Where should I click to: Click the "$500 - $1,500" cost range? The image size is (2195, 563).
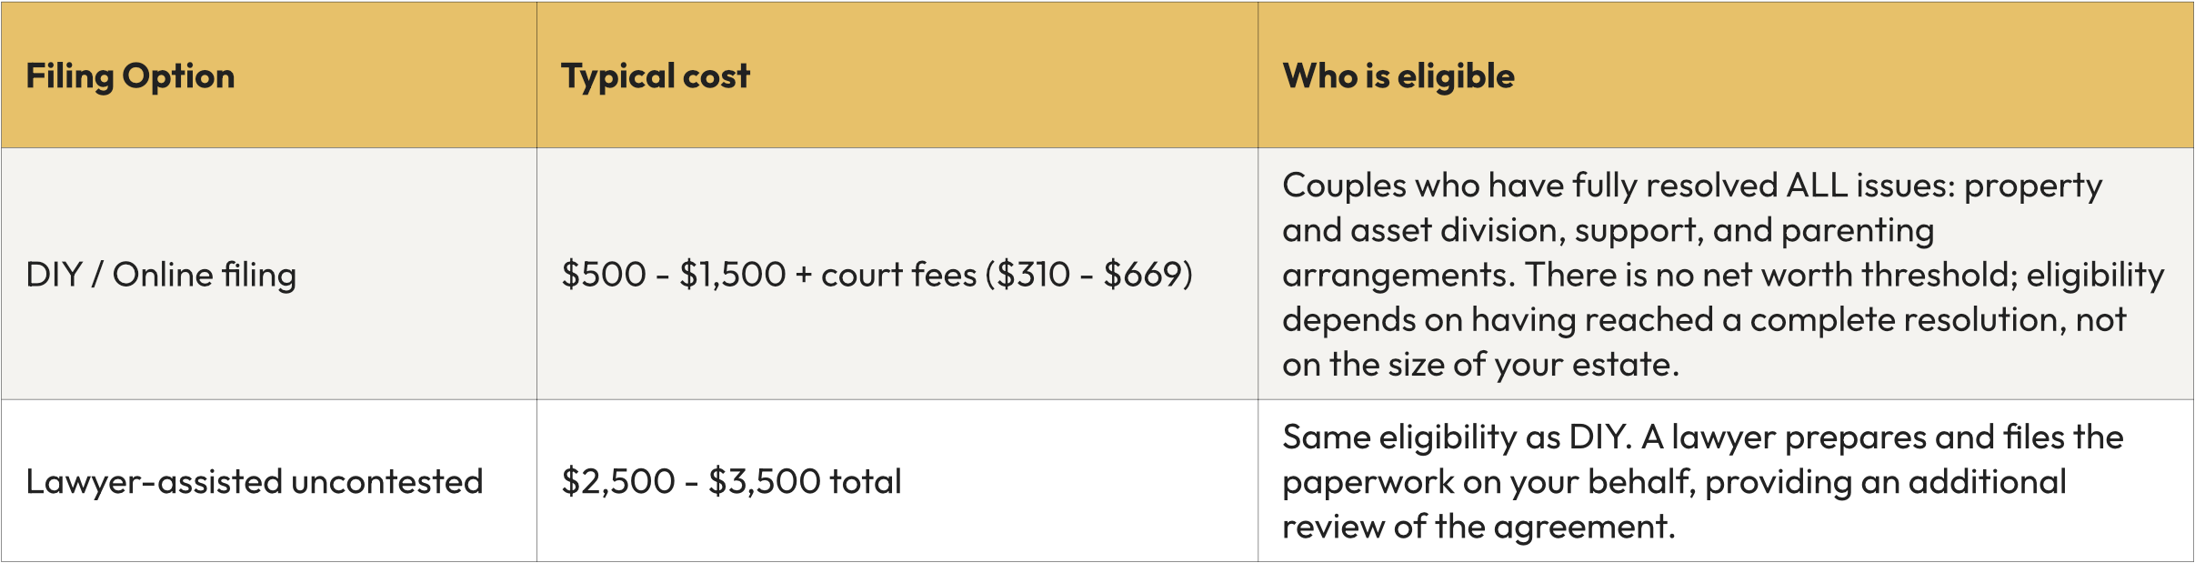tap(673, 275)
